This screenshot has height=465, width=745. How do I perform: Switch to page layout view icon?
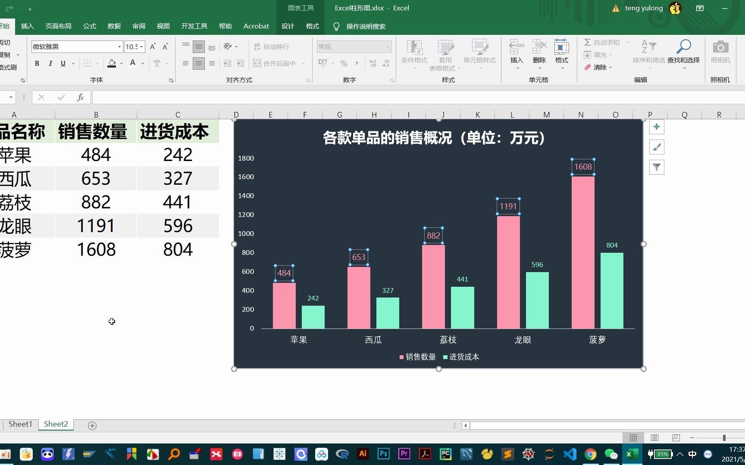pyautogui.click(x=654, y=437)
